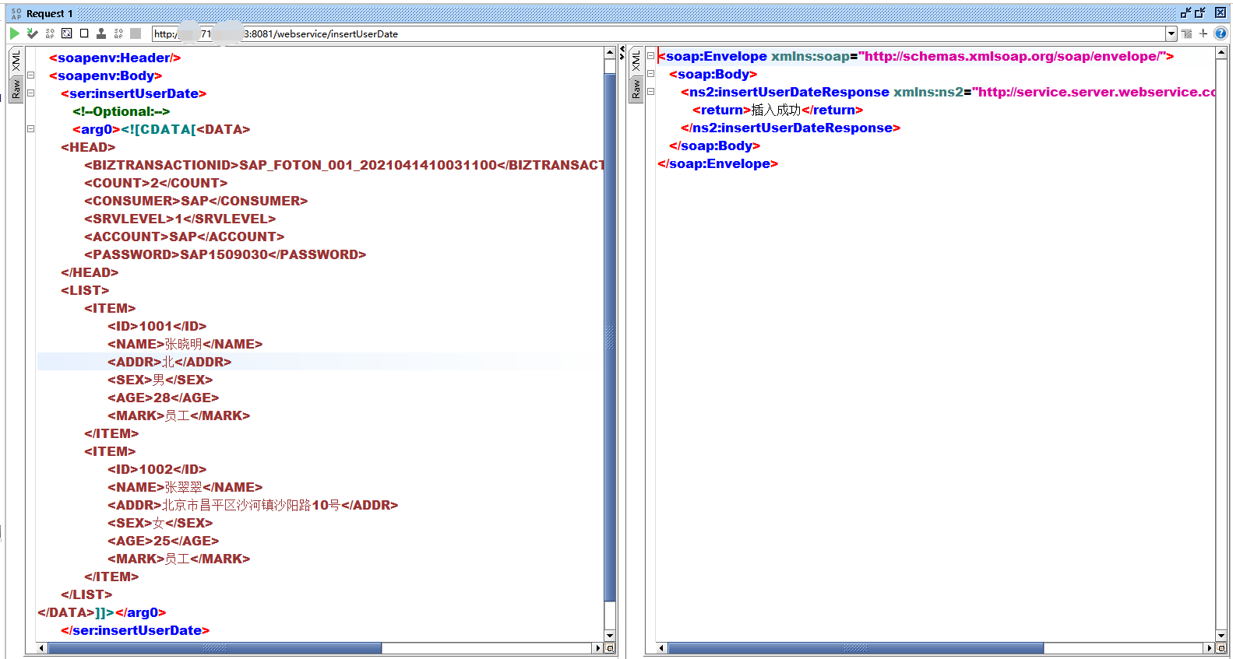Click the second restore-arrow icon in the title bar
1233x659 pixels.
click(x=1200, y=12)
